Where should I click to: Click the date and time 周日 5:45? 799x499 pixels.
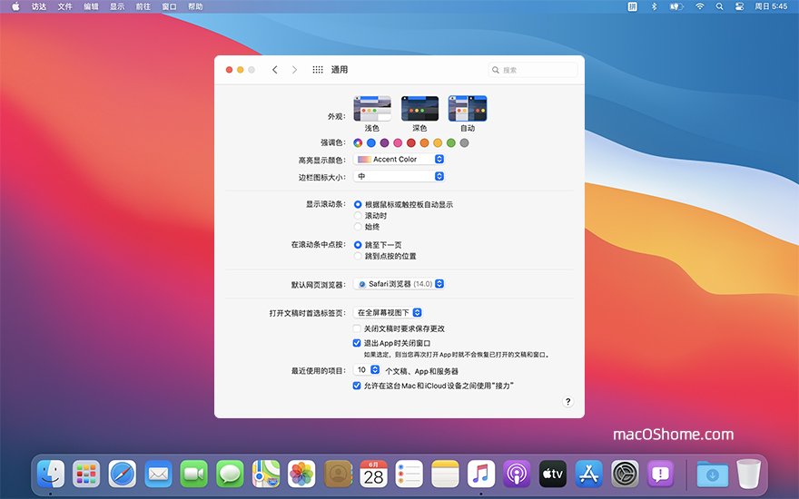(x=771, y=6)
